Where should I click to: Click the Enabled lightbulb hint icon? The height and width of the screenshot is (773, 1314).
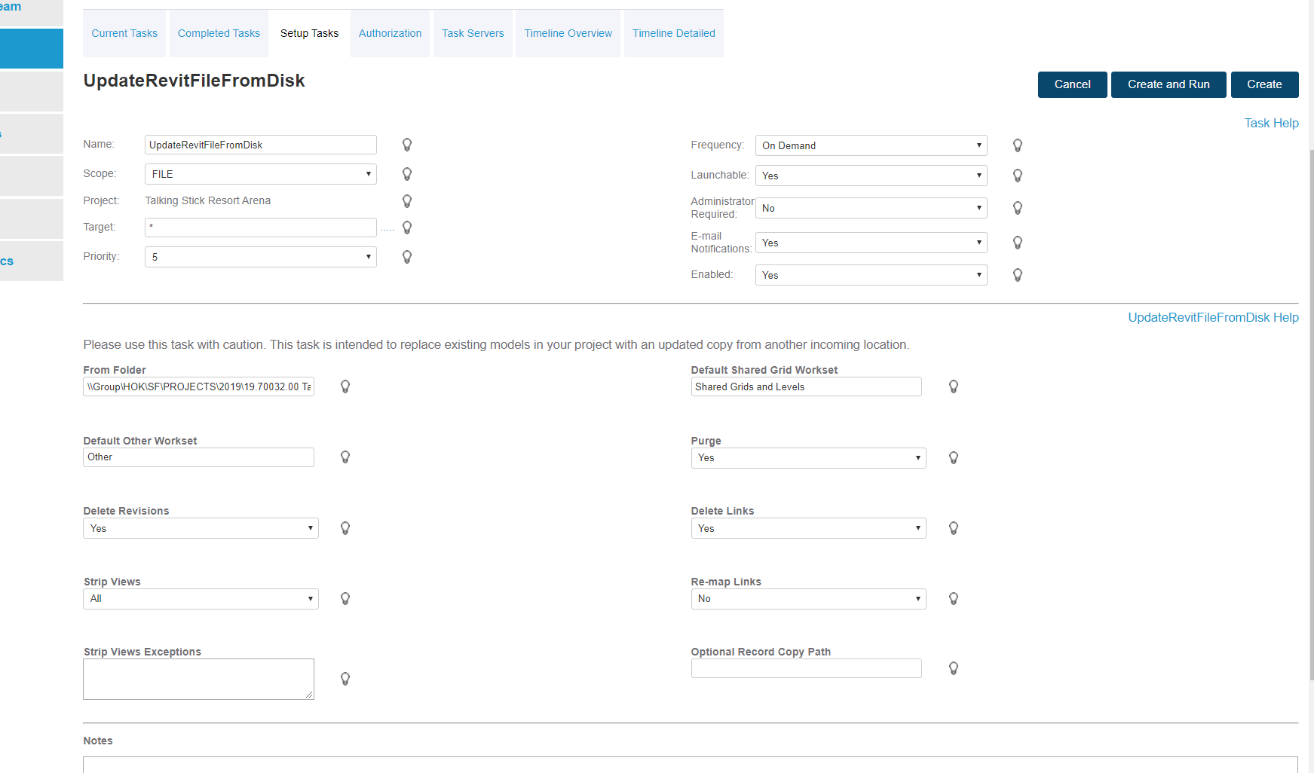[1017, 275]
